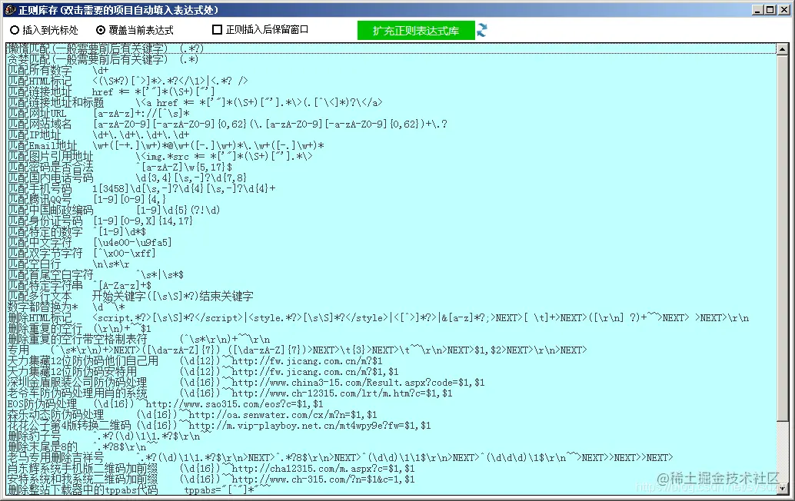Viewport: 795px width, 501px height.
Task: Select the 匹配IP地址 row
Action: (391, 134)
